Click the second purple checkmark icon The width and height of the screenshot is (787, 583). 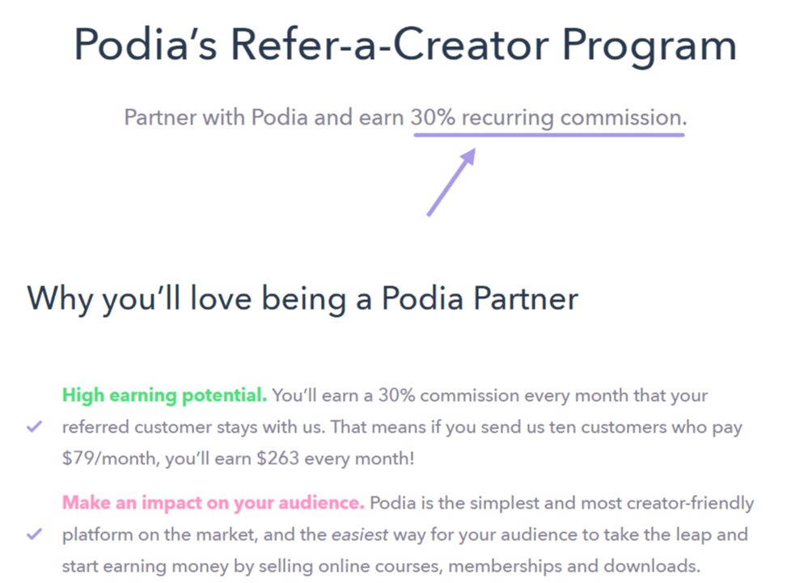[34, 534]
